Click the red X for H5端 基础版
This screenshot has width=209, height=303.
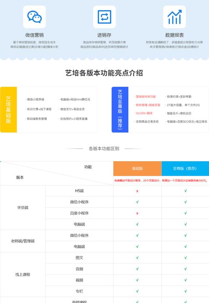tap(137, 191)
